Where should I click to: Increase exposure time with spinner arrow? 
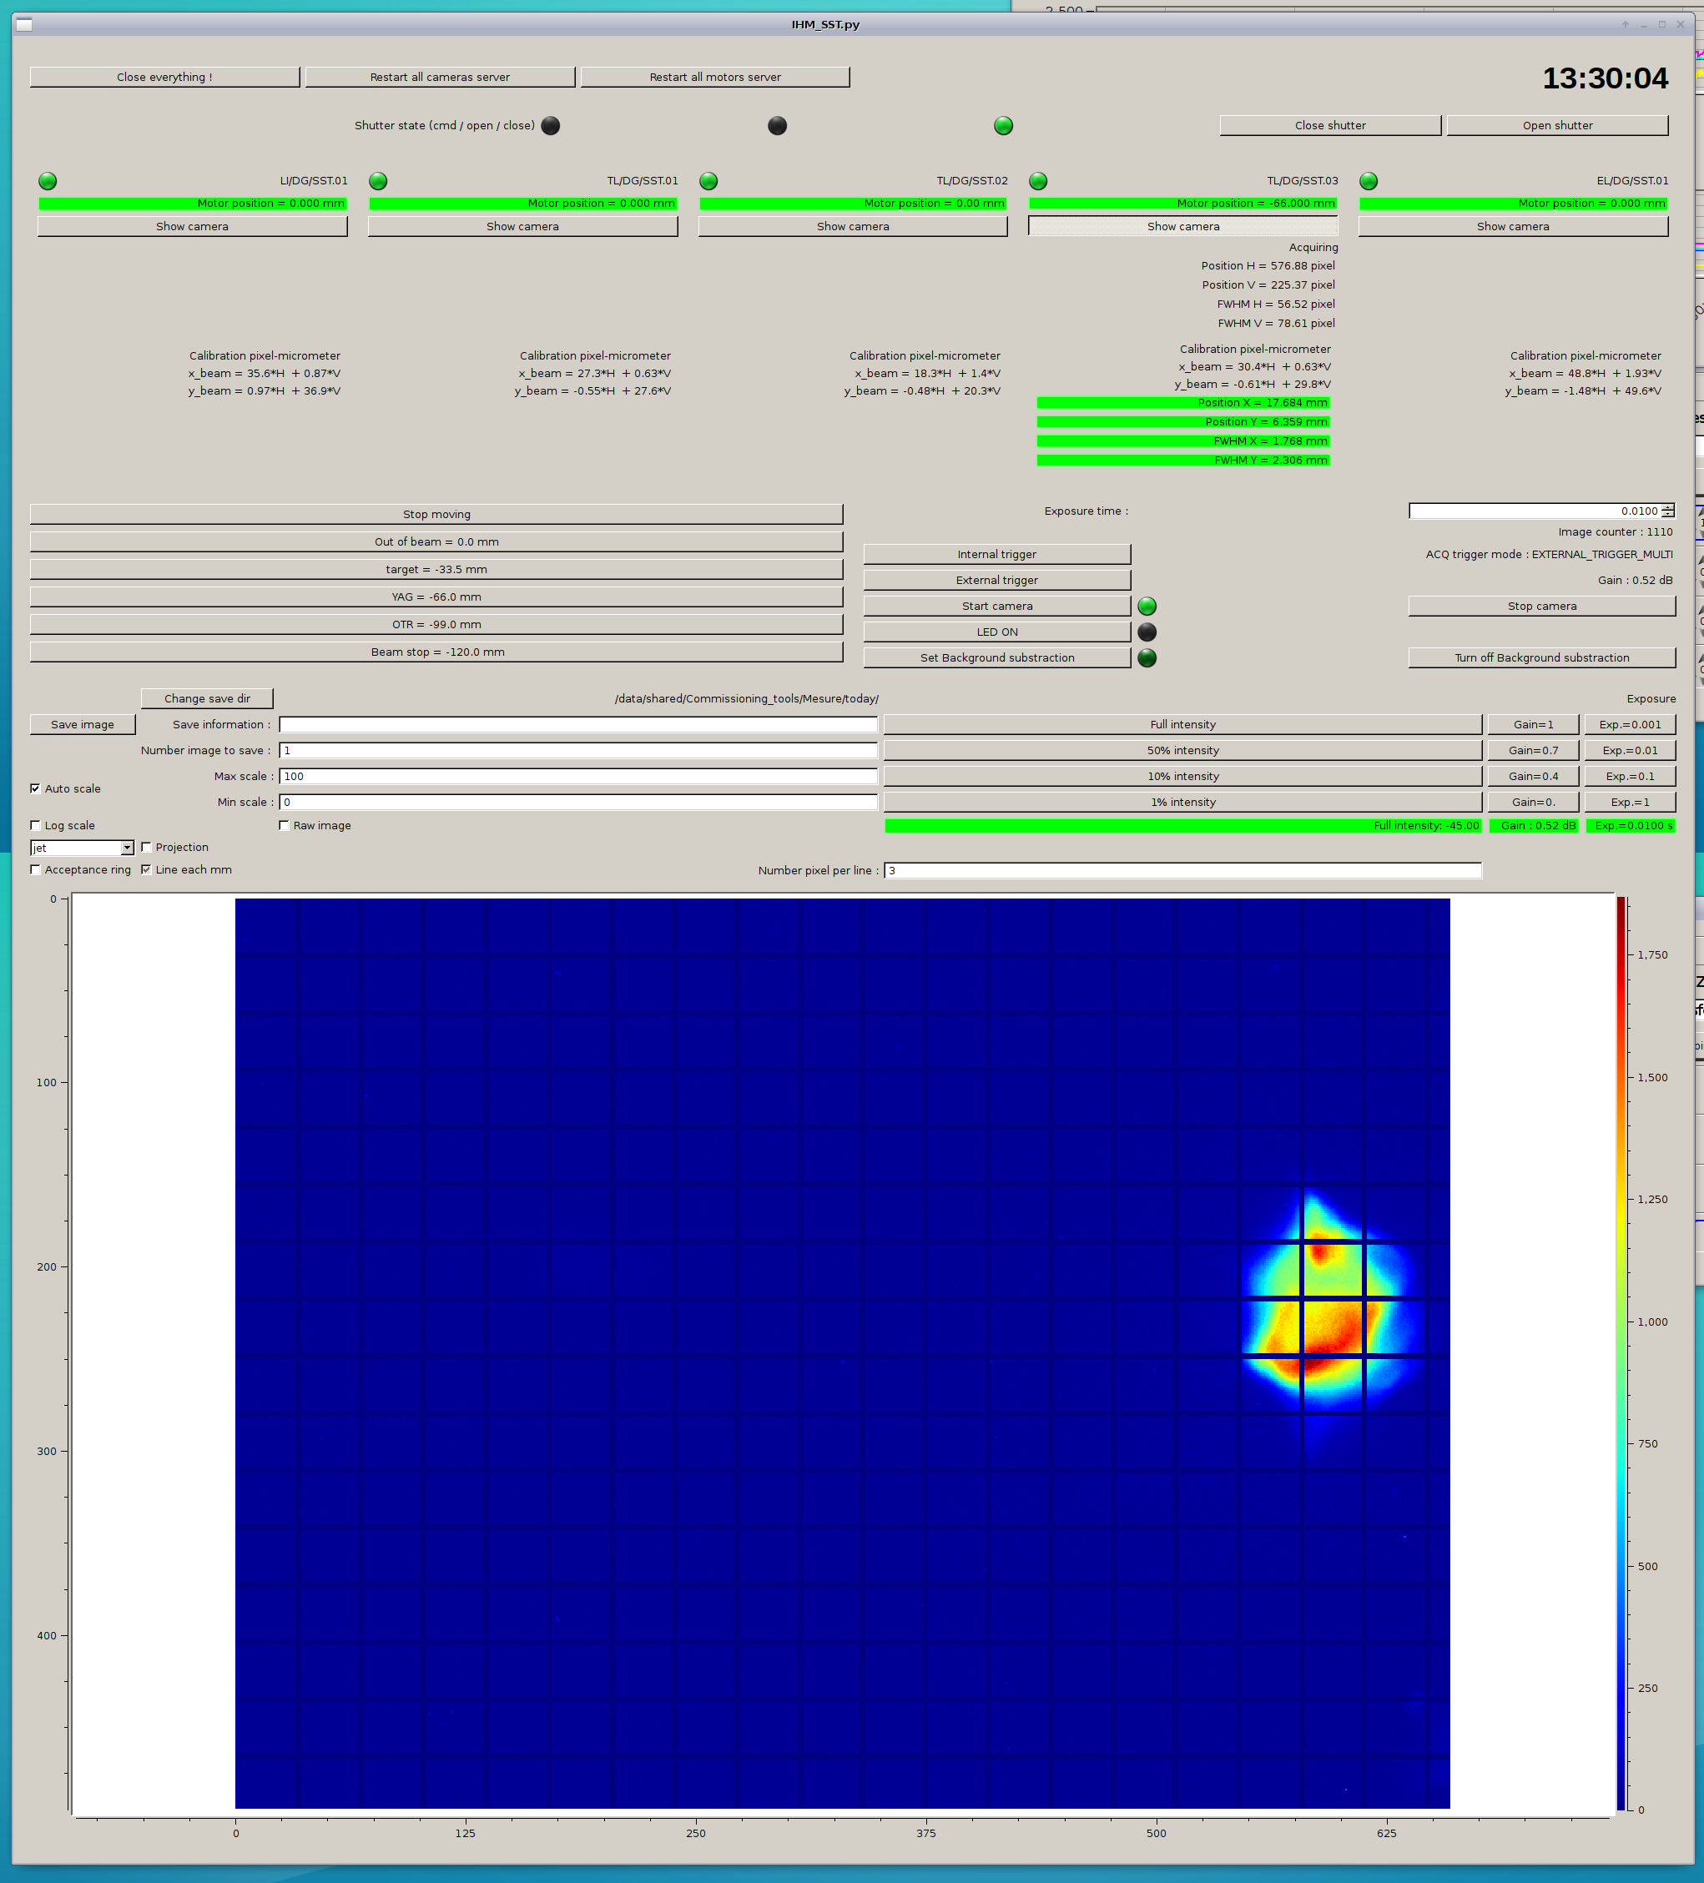(1668, 507)
